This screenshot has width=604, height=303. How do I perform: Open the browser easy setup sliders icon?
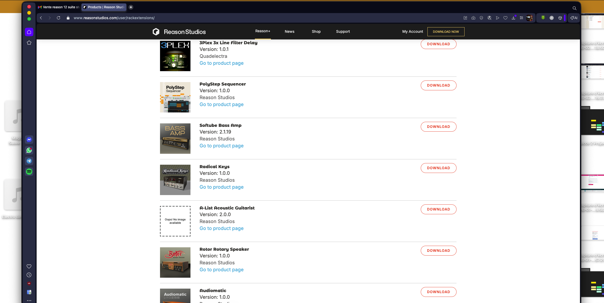coord(521,18)
